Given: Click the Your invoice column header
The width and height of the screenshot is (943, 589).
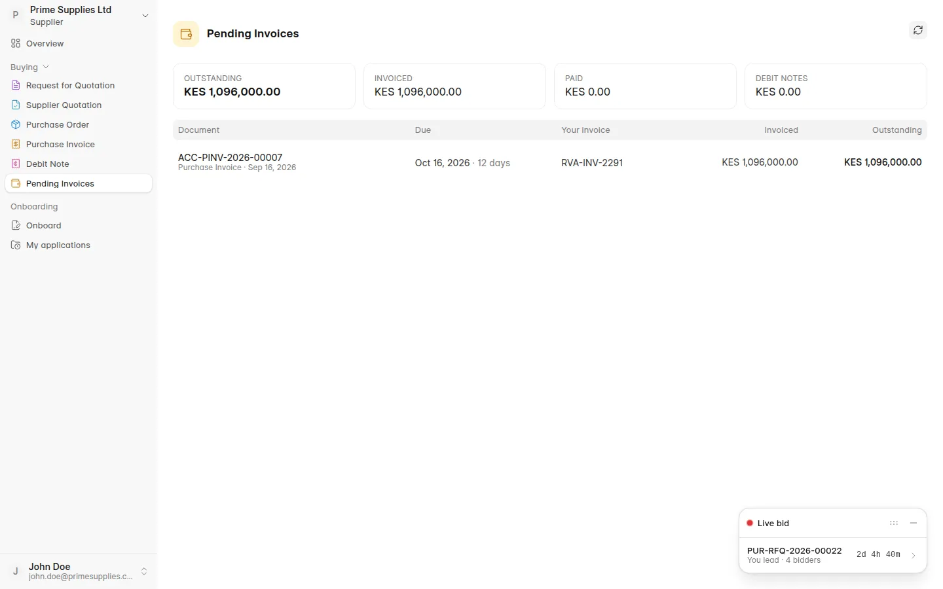Looking at the screenshot, I should click(x=585, y=130).
